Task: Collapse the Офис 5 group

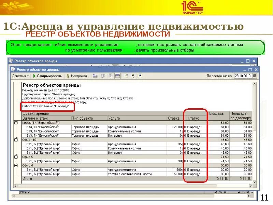Action: tap(16, 157)
